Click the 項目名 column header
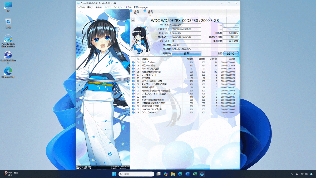 145,59
